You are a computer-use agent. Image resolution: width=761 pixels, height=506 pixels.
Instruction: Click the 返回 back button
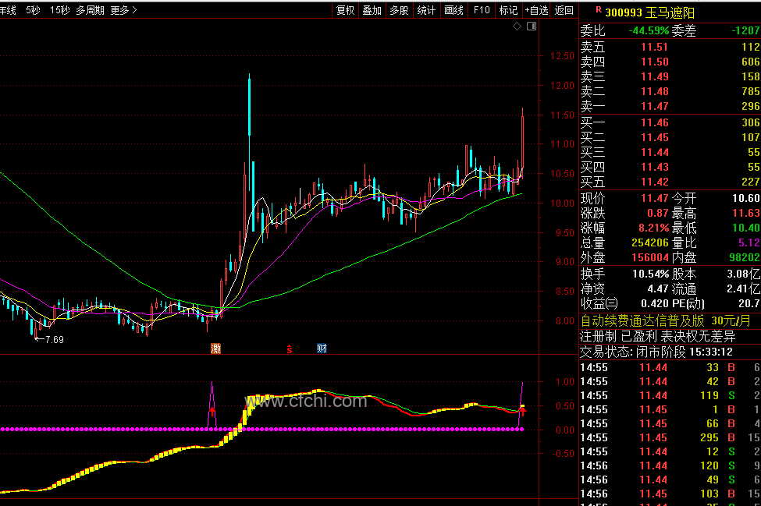(x=564, y=10)
